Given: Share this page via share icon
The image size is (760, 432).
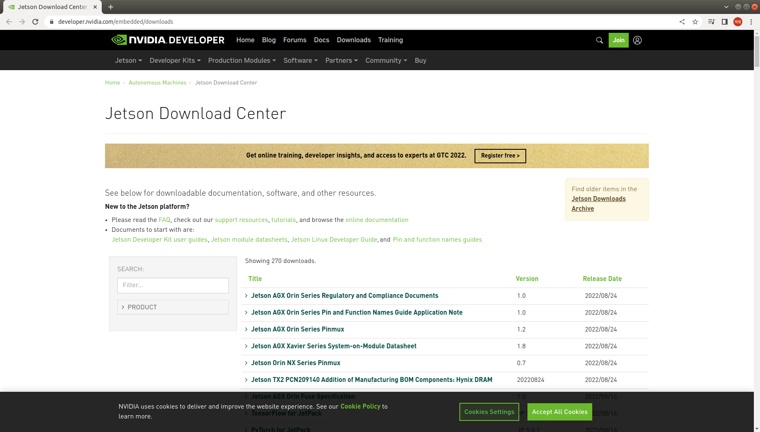Looking at the screenshot, I should 682,22.
